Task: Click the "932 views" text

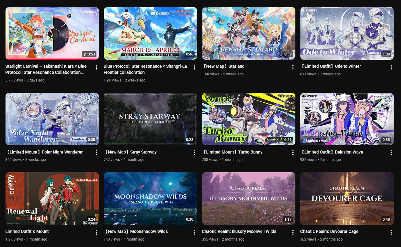Action: pyautogui.click(x=308, y=160)
